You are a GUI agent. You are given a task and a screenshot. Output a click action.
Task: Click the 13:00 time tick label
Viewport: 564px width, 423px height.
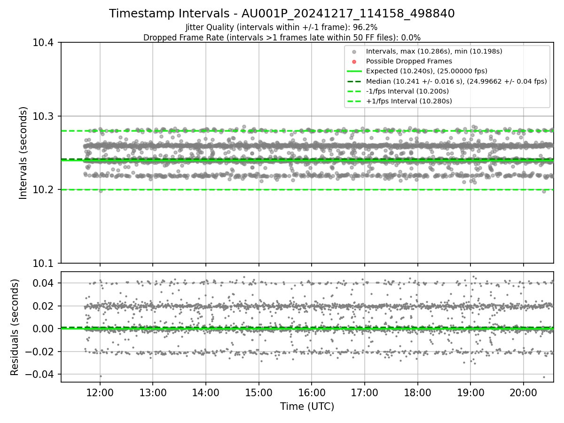pos(152,393)
